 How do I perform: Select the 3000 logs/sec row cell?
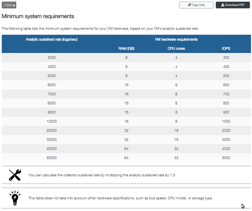click(52, 57)
